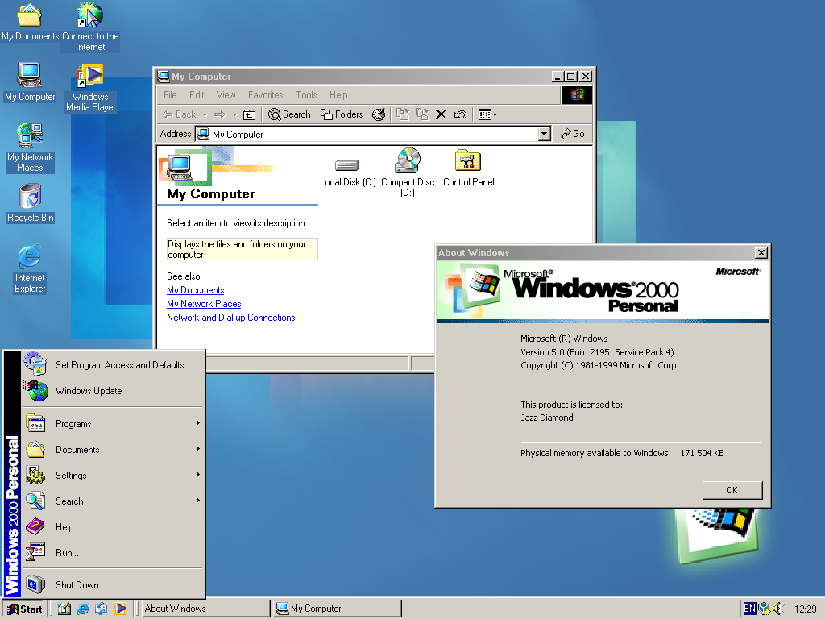This screenshot has width=825, height=619.
Task: Click the History toolbar icon
Action: (379, 114)
